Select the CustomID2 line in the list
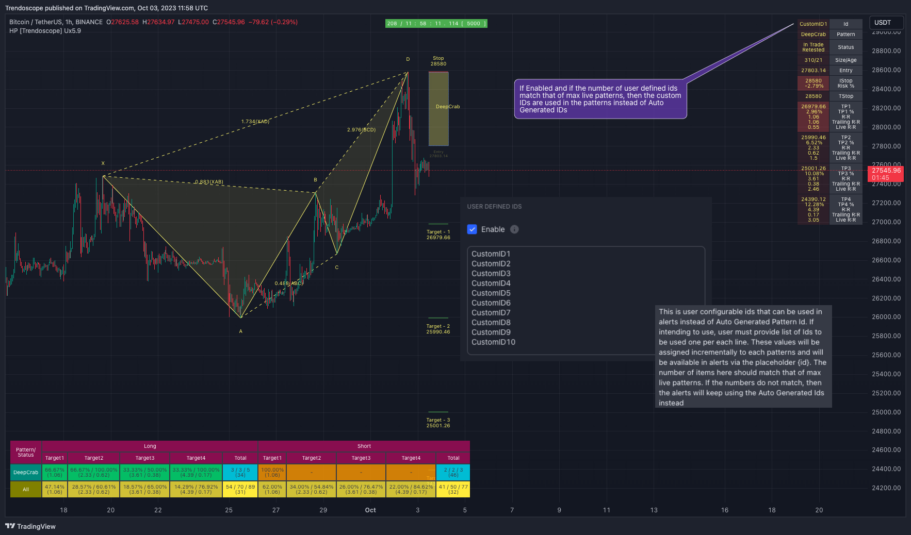The height and width of the screenshot is (535, 911). tap(491, 264)
